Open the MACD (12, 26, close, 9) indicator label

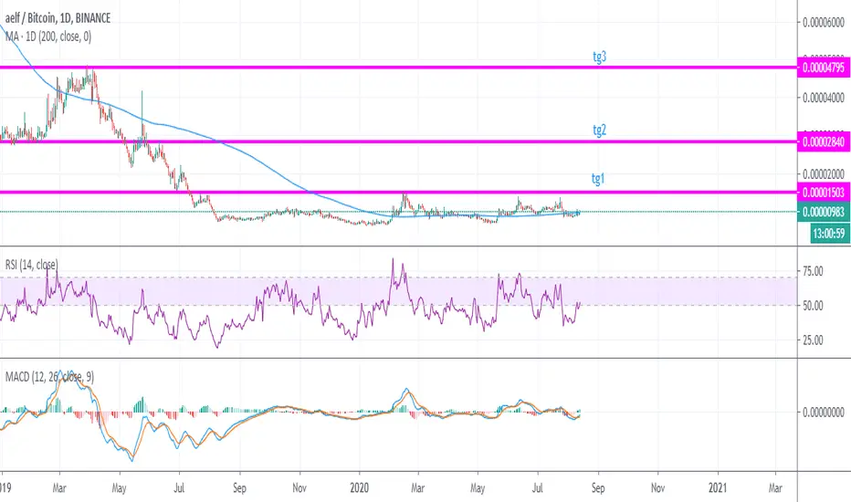coord(49,377)
